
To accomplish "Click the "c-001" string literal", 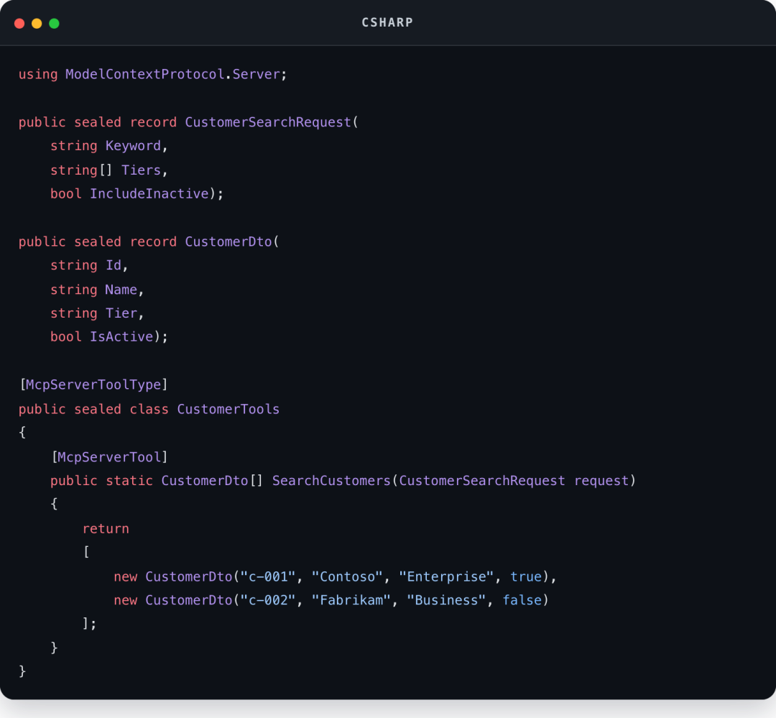I will 268,577.
